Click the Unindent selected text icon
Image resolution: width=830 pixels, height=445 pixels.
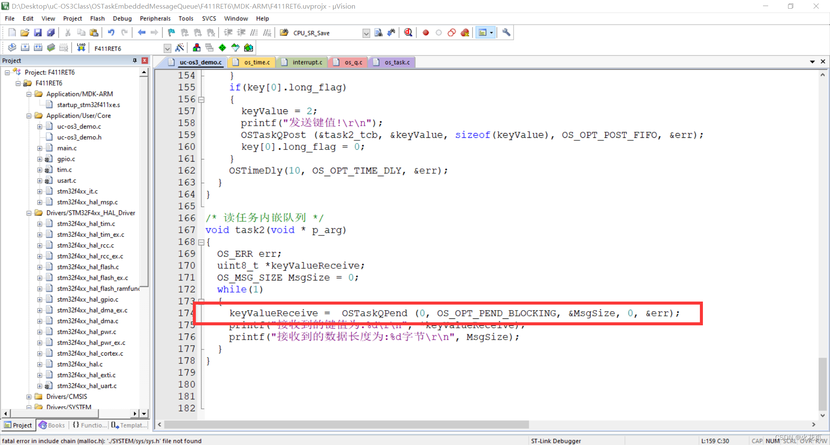click(x=241, y=33)
